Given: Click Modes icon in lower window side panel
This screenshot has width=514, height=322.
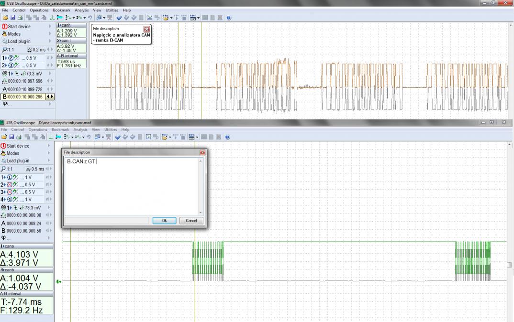Looking at the screenshot, I should point(3,153).
